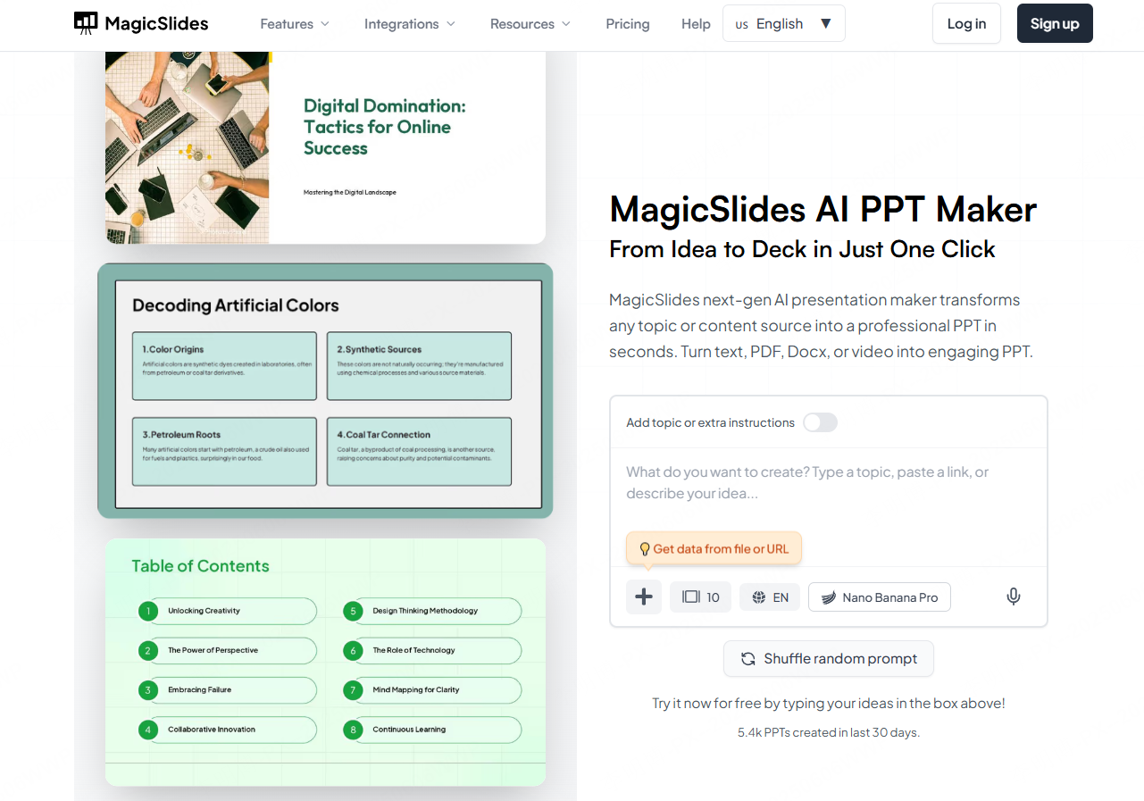Click the plus icon to add content
The image size is (1144, 801).
point(644,597)
